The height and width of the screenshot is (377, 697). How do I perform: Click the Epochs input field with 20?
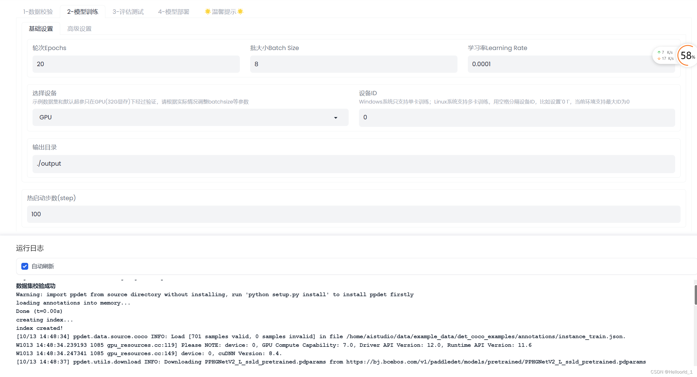click(136, 64)
